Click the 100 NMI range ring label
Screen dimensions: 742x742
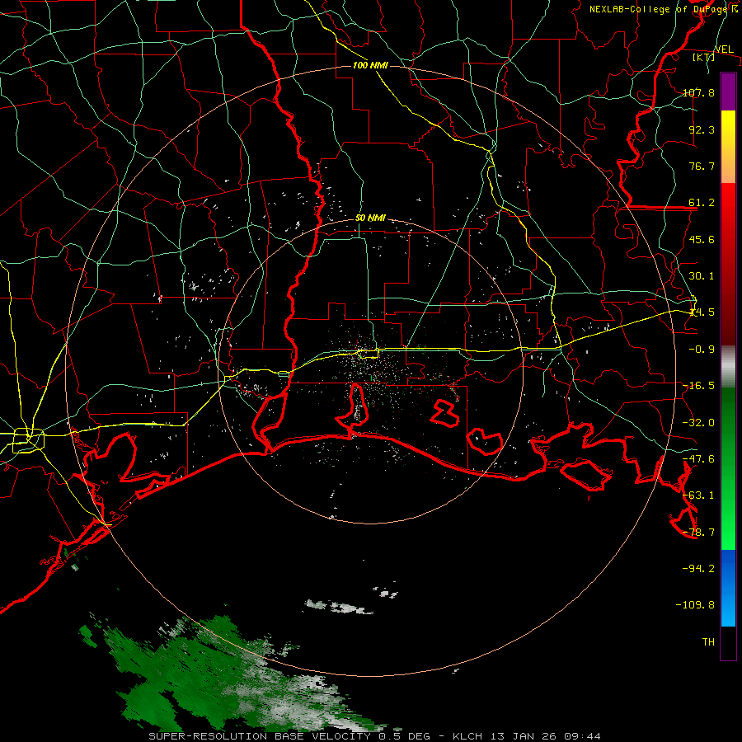tap(370, 65)
